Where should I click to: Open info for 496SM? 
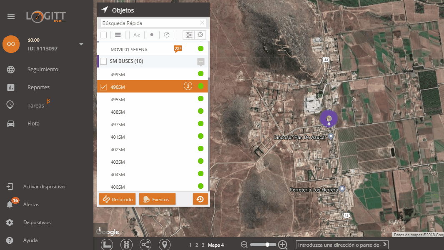coord(188,86)
